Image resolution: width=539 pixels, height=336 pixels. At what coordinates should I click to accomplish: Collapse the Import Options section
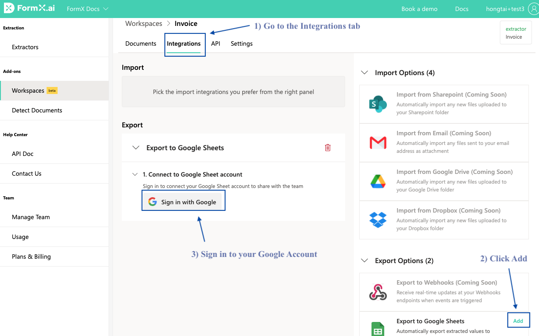click(364, 72)
